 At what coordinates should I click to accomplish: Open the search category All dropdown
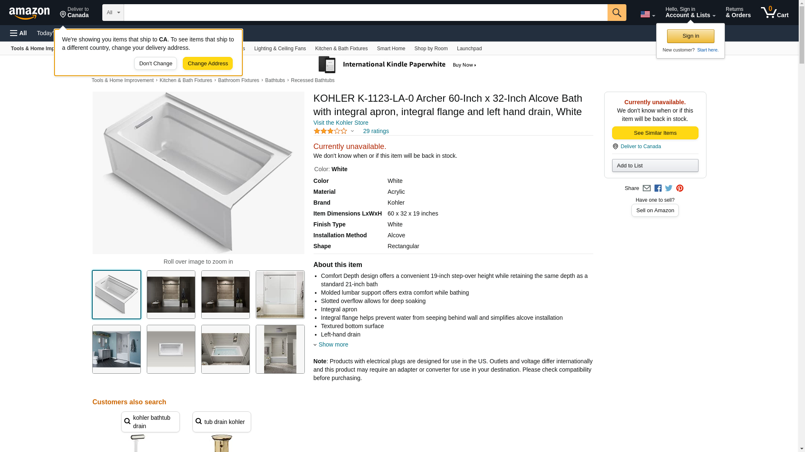[113, 13]
